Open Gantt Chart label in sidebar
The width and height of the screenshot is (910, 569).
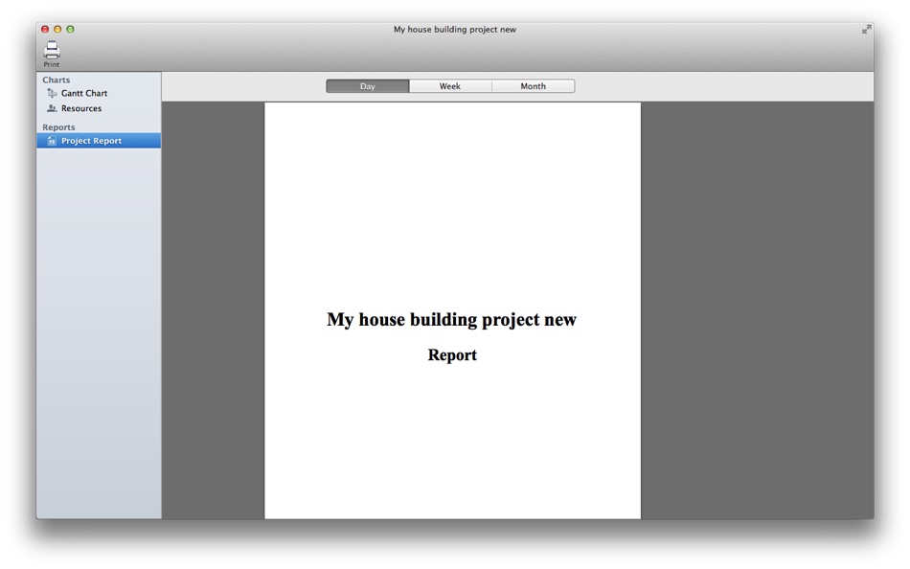coord(84,93)
